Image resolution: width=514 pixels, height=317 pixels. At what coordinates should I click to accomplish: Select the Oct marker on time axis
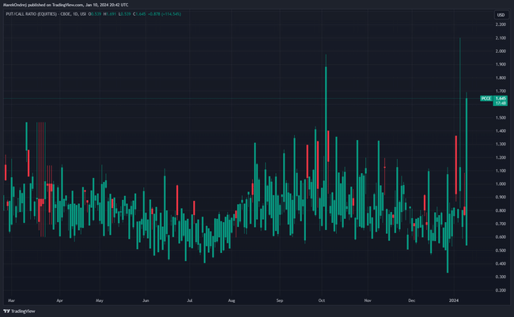pyautogui.click(x=323, y=301)
